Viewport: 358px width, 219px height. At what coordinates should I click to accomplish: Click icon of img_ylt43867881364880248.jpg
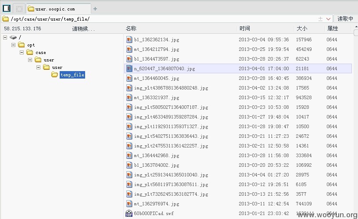coord(129,88)
